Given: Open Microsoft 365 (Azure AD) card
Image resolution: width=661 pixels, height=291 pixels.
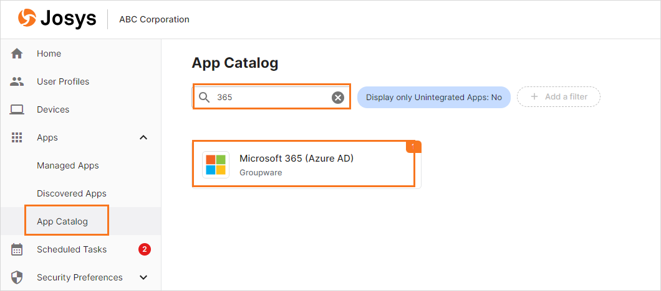Looking at the screenshot, I should (306, 164).
